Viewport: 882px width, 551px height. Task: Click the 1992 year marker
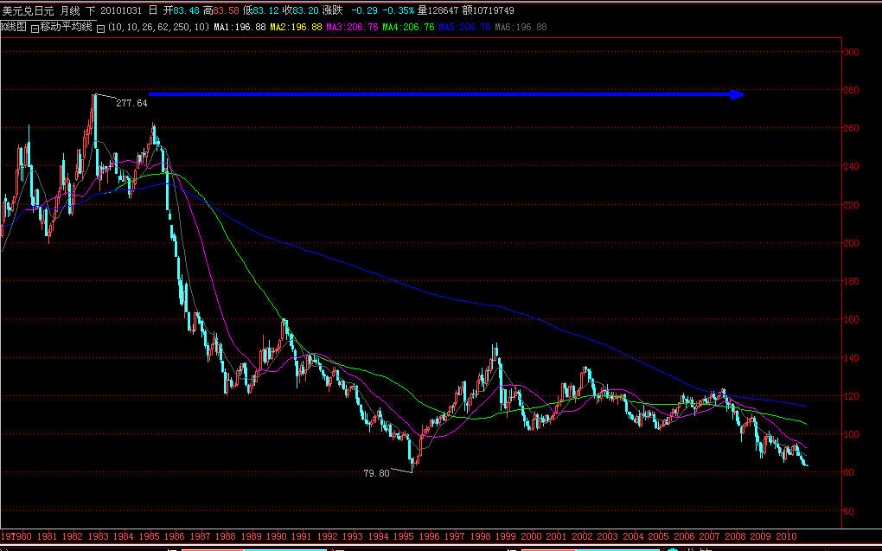click(x=328, y=537)
